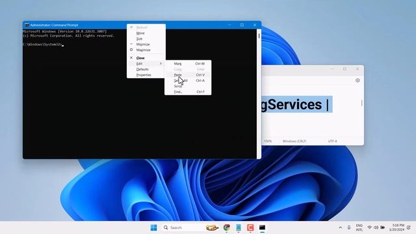Choose Select All in Edit submenu

pos(188,81)
